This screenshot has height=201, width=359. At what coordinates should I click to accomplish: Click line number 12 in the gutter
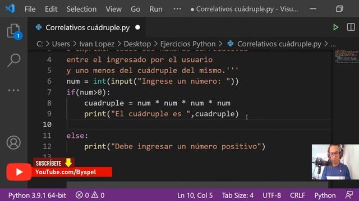coord(47,146)
